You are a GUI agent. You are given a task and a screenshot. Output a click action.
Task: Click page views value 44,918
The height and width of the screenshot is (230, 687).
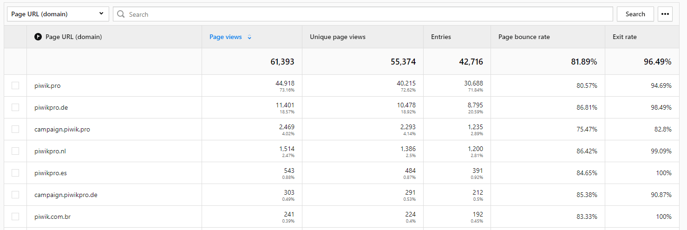point(285,83)
